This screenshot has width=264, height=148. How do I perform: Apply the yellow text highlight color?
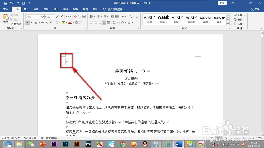pyautogui.click(x=63, y=22)
